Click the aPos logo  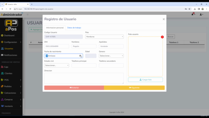coord(11,25)
